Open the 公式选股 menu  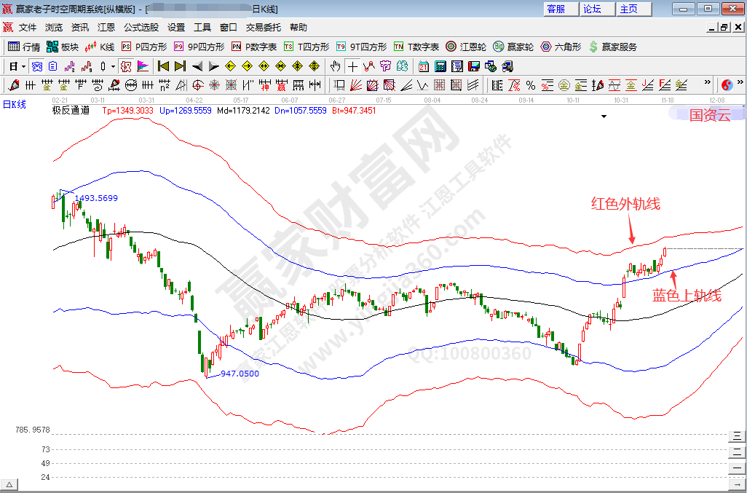(141, 28)
